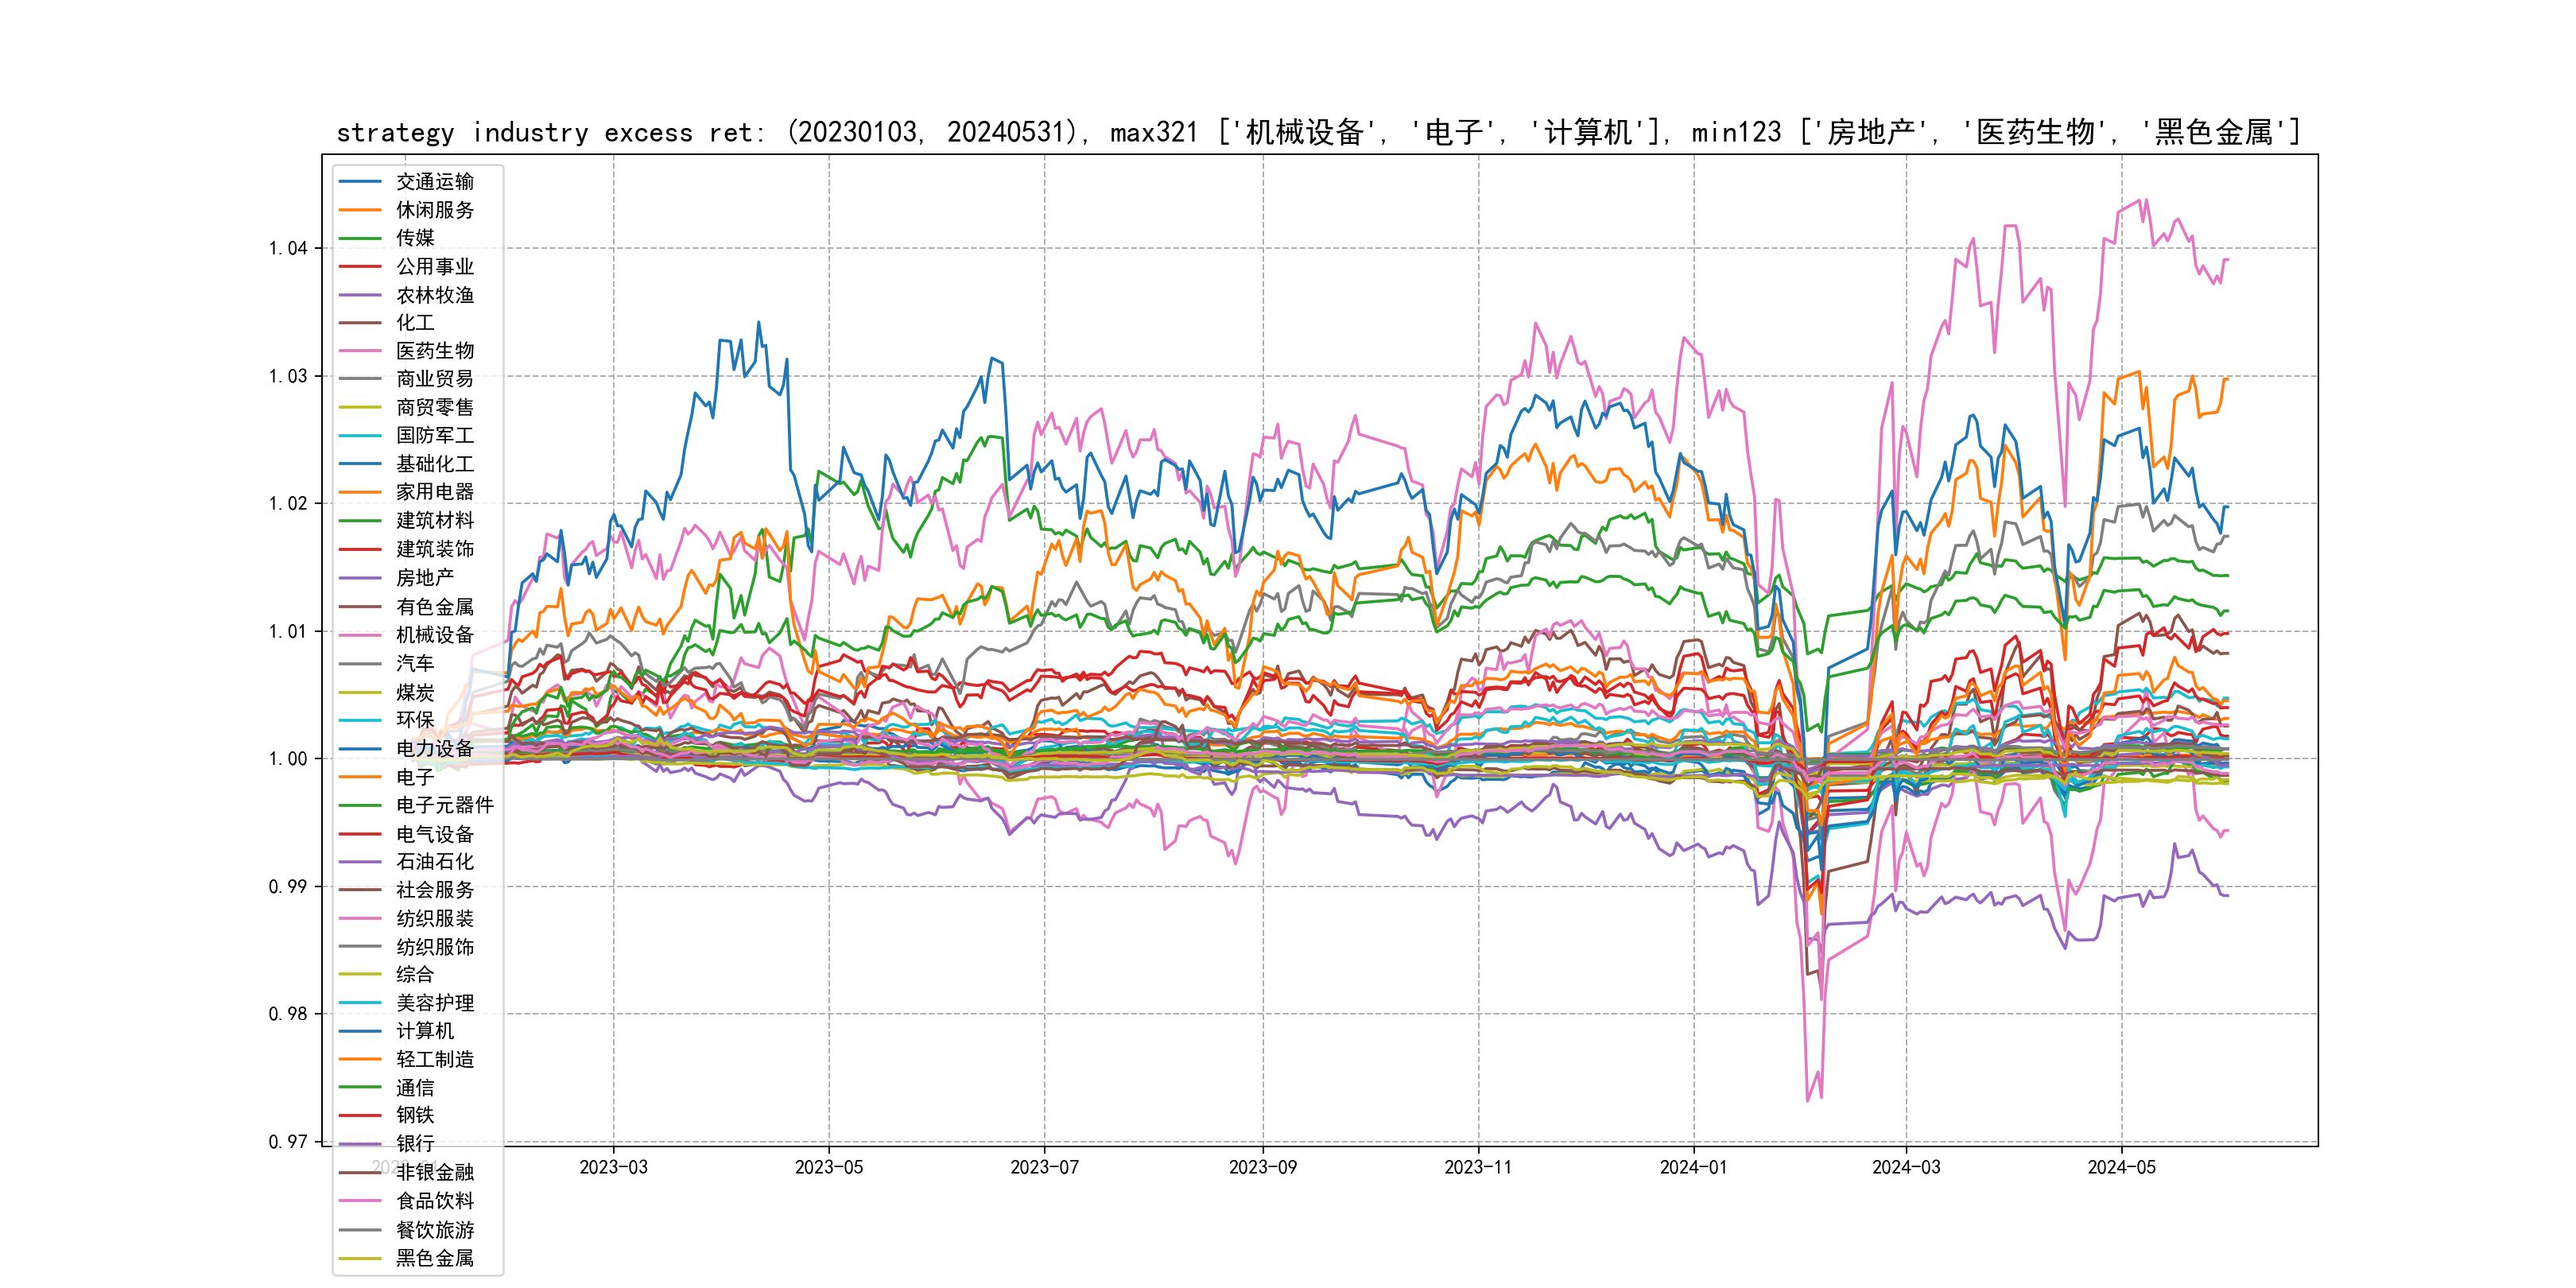The height and width of the screenshot is (1288, 2576).
Task: Click the 2024-05 x-axis tick label
Action: pos(2121,1167)
